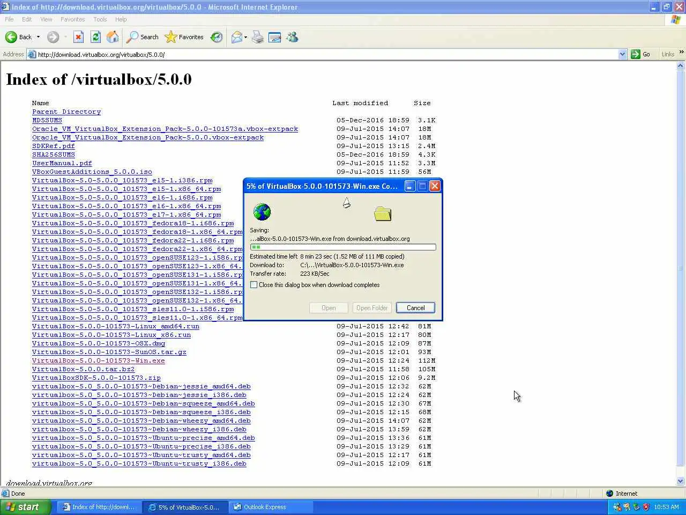Click the History toolbar icon

tap(217, 37)
